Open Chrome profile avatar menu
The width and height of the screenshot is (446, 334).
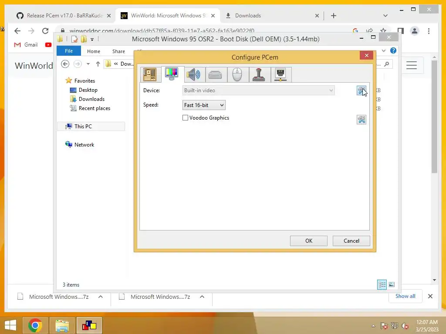coord(415,31)
